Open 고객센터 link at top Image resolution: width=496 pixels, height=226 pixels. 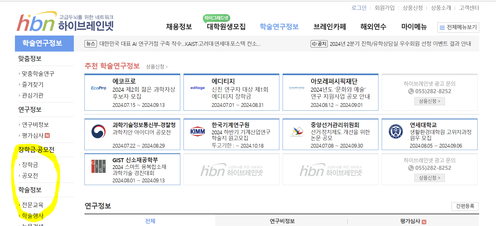469,8
